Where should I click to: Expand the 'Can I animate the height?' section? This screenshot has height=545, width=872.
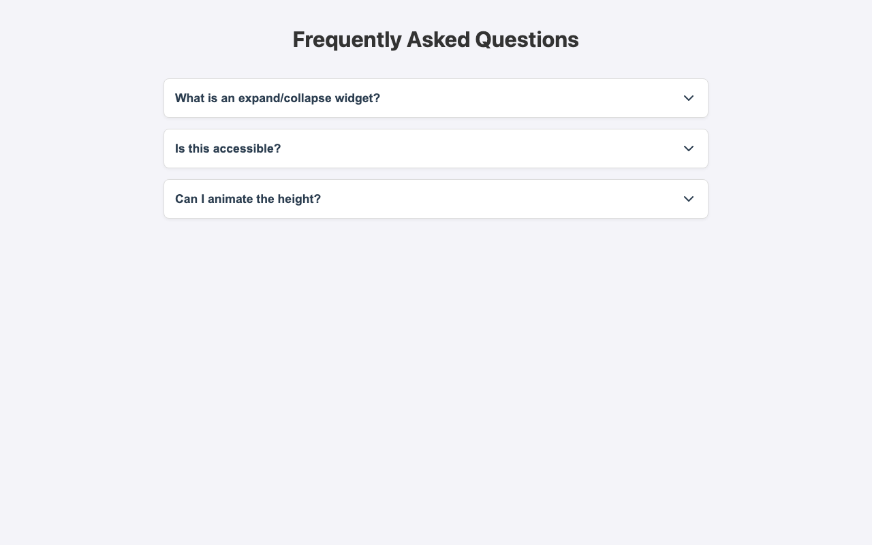pyautogui.click(x=435, y=199)
